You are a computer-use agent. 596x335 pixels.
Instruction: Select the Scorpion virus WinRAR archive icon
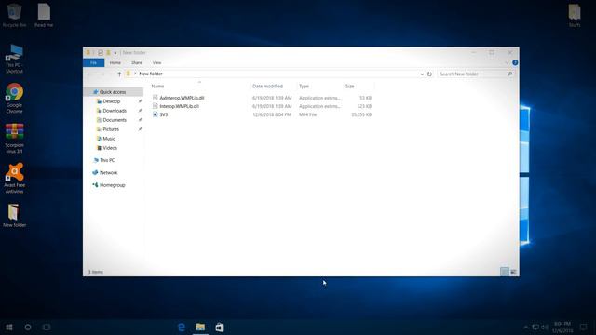(x=15, y=139)
